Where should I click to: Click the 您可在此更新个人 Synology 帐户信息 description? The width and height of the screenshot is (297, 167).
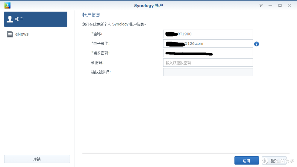(114, 24)
